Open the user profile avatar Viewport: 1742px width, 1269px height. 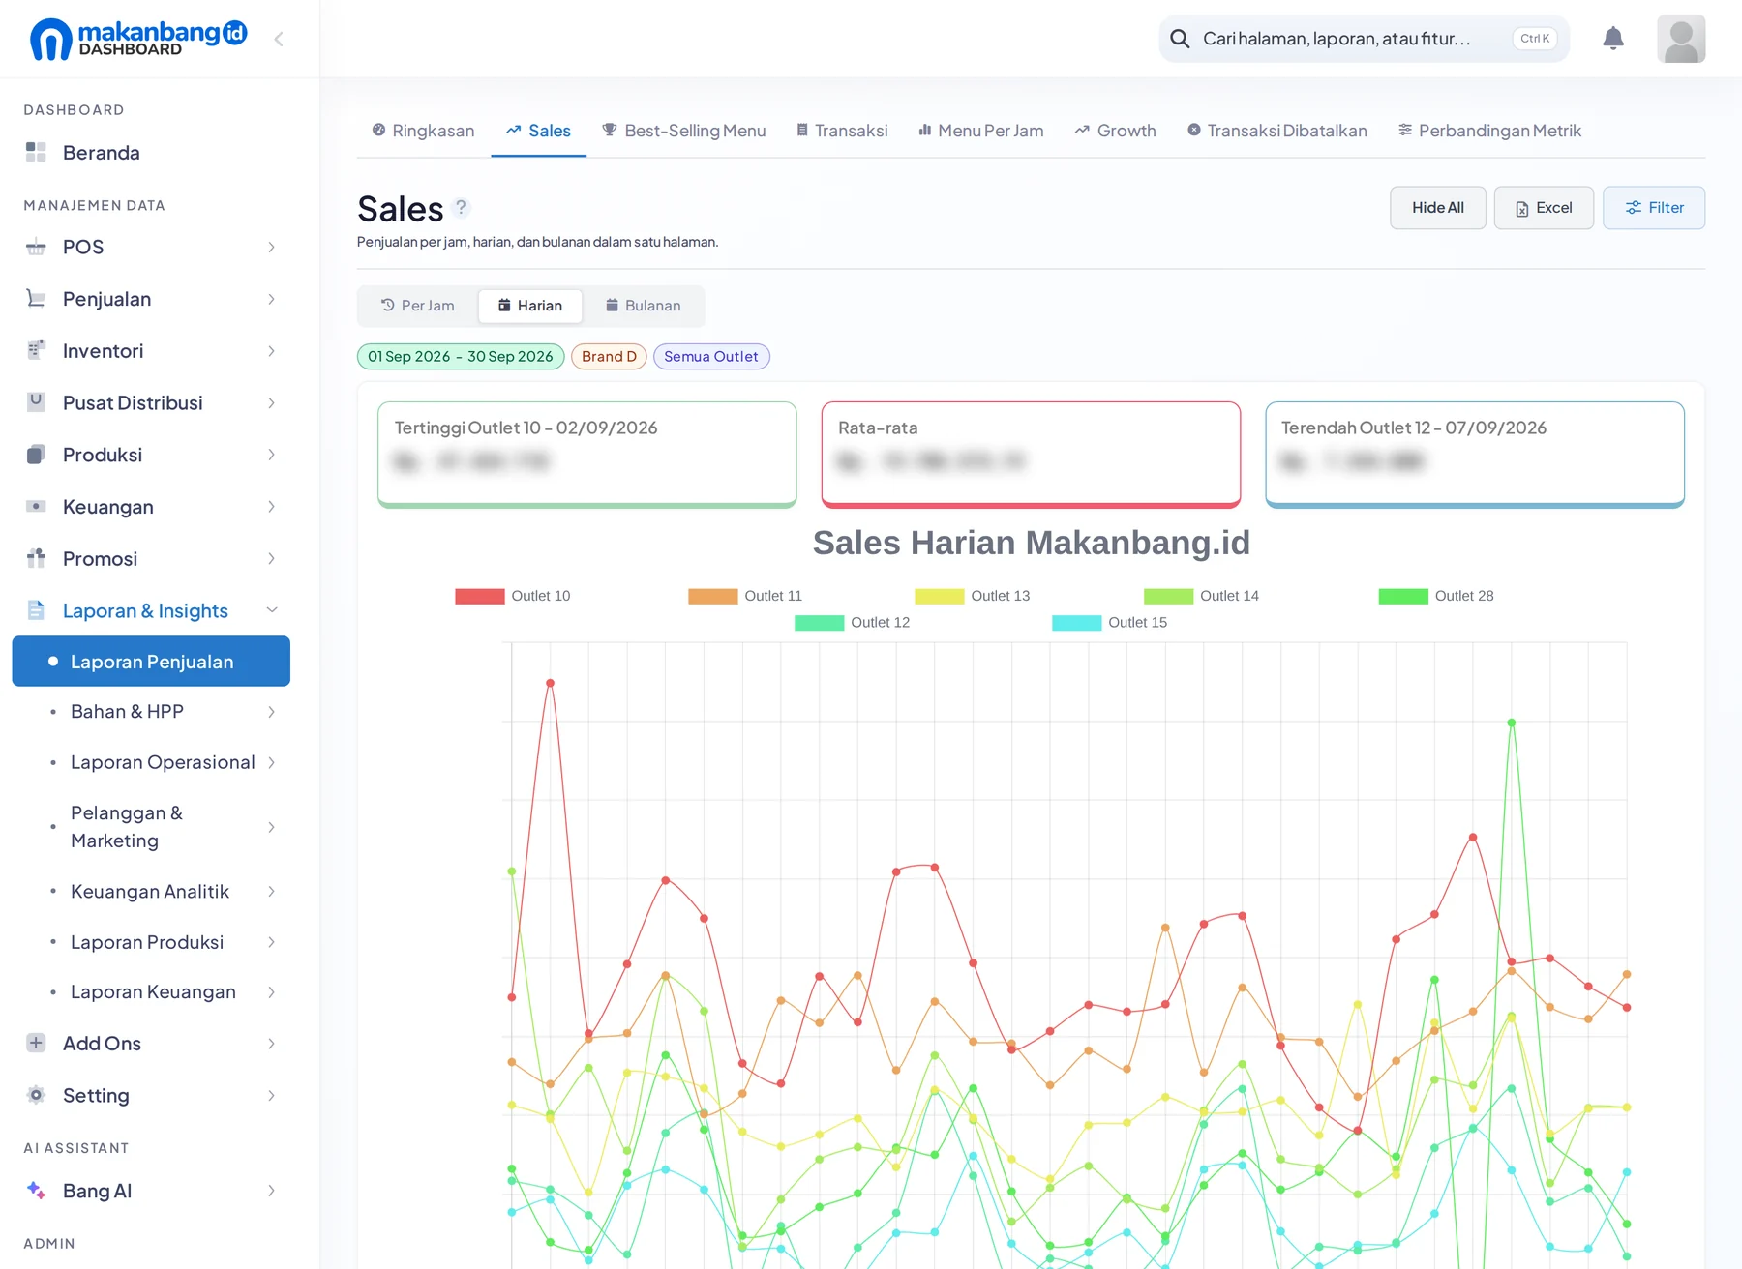point(1681,39)
